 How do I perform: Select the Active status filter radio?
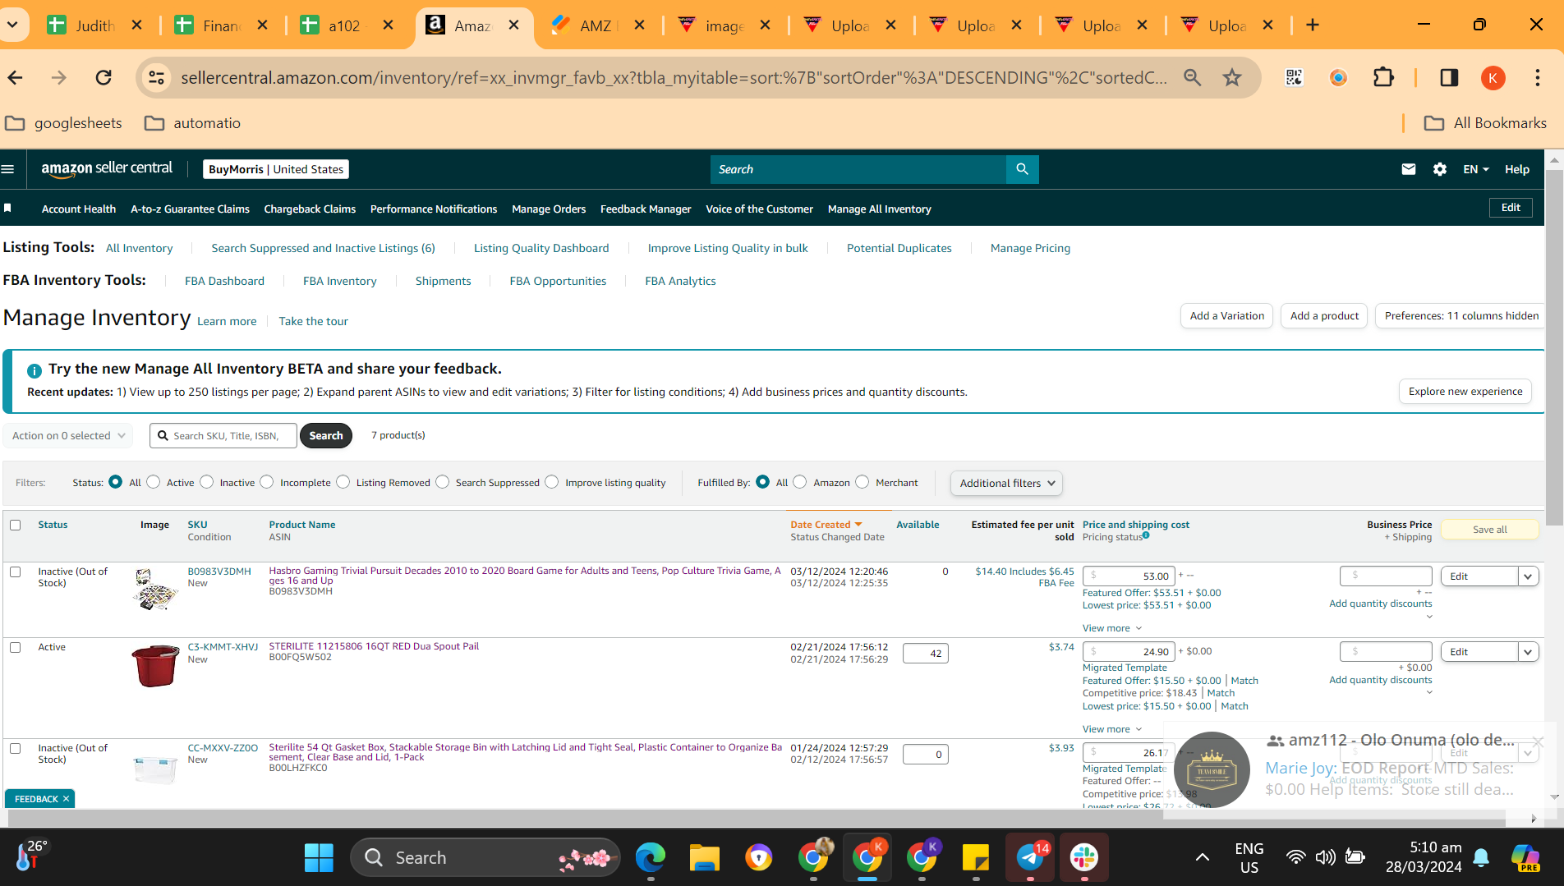(x=154, y=482)
